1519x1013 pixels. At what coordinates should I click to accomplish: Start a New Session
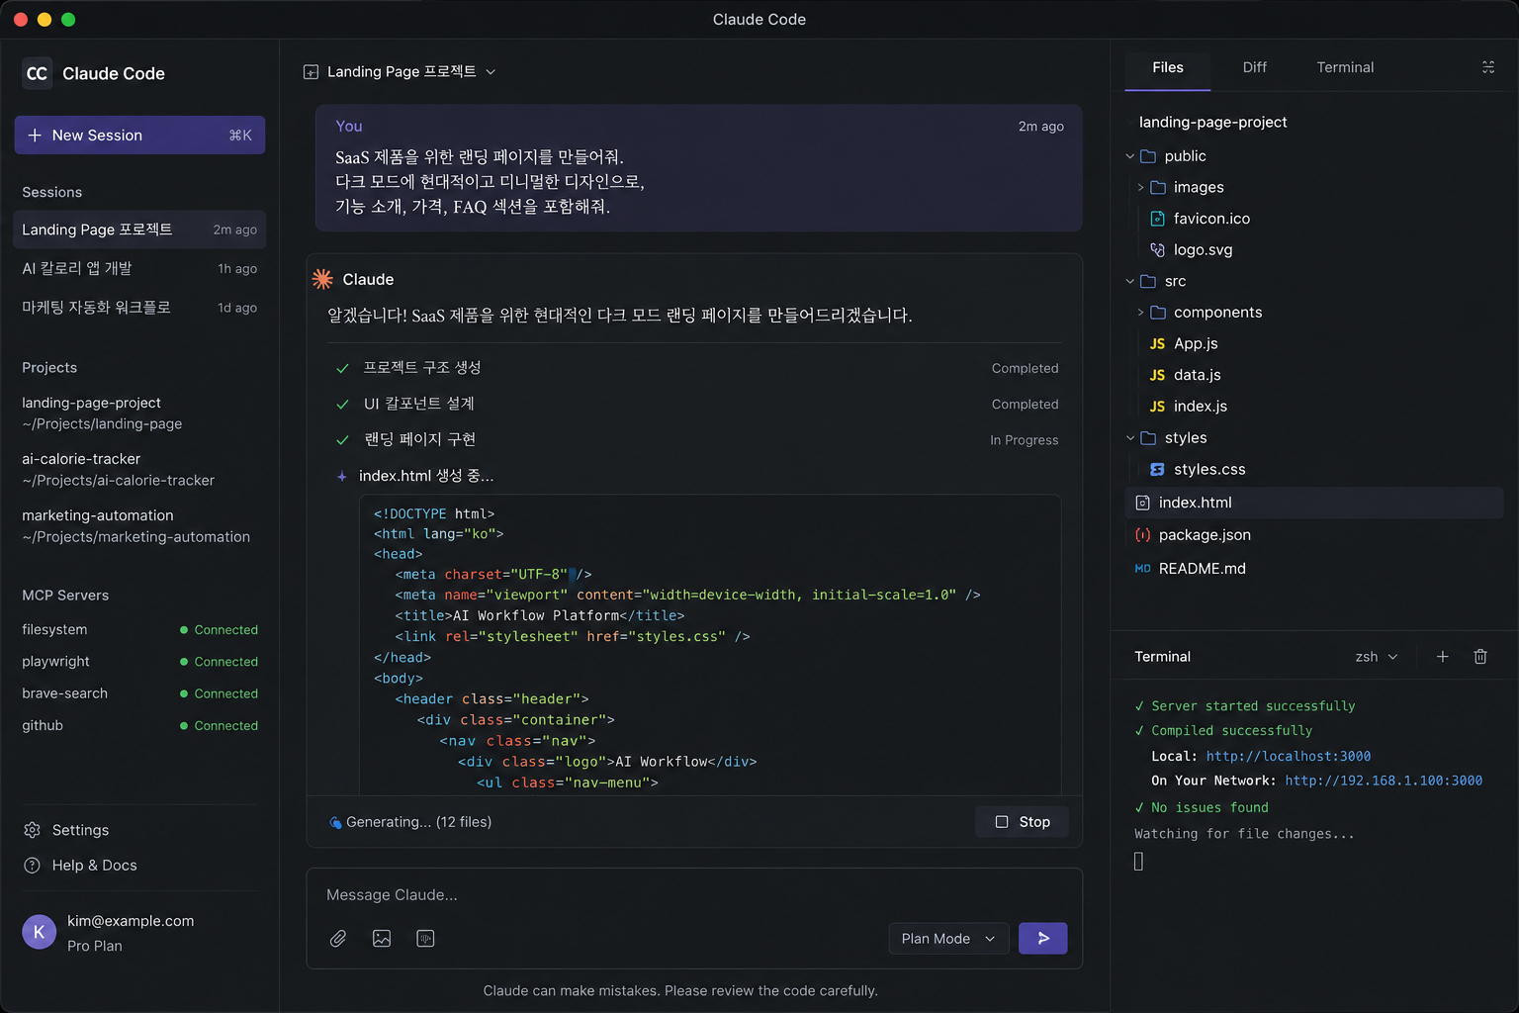tap(139, 136)
